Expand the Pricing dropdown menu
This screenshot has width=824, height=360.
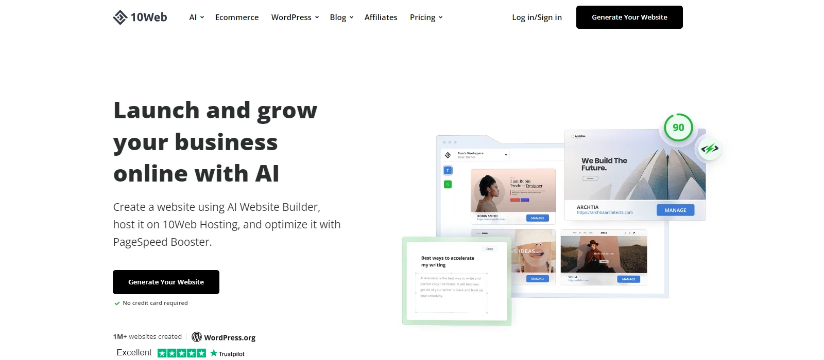pos(426,17)
